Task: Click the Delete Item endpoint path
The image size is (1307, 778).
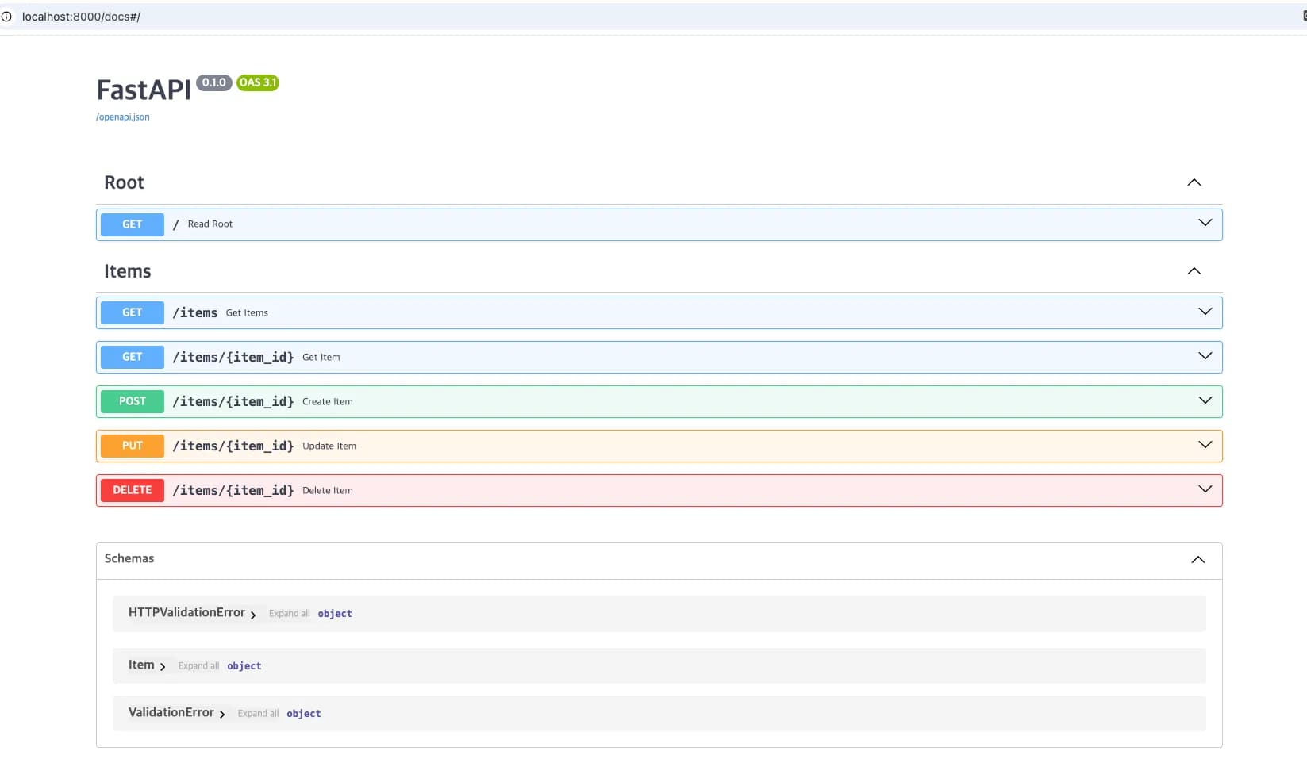Action: (x=233, y=491)
